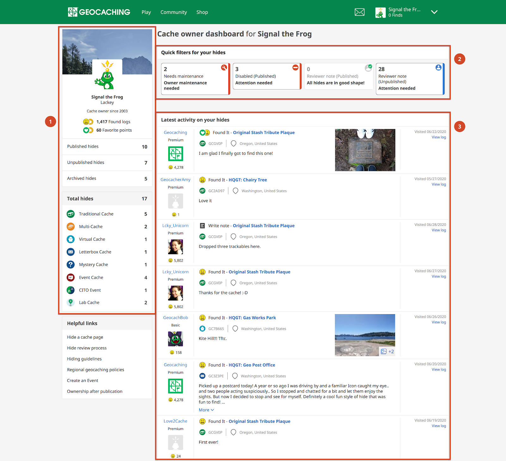Click the Letterbox Cache envelope icon
Viewport: 506px width, 461px height.
[71, 252]
